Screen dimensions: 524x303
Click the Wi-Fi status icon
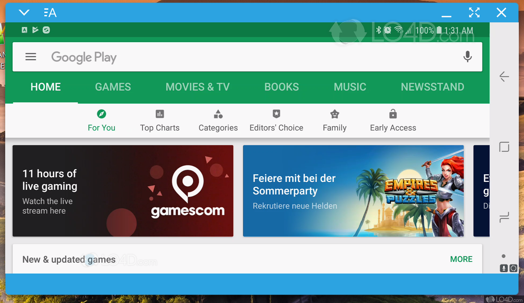tap(399, 30)
